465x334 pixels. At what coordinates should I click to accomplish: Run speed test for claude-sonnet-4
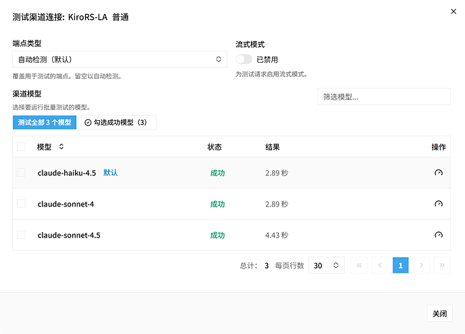(438, 204)
